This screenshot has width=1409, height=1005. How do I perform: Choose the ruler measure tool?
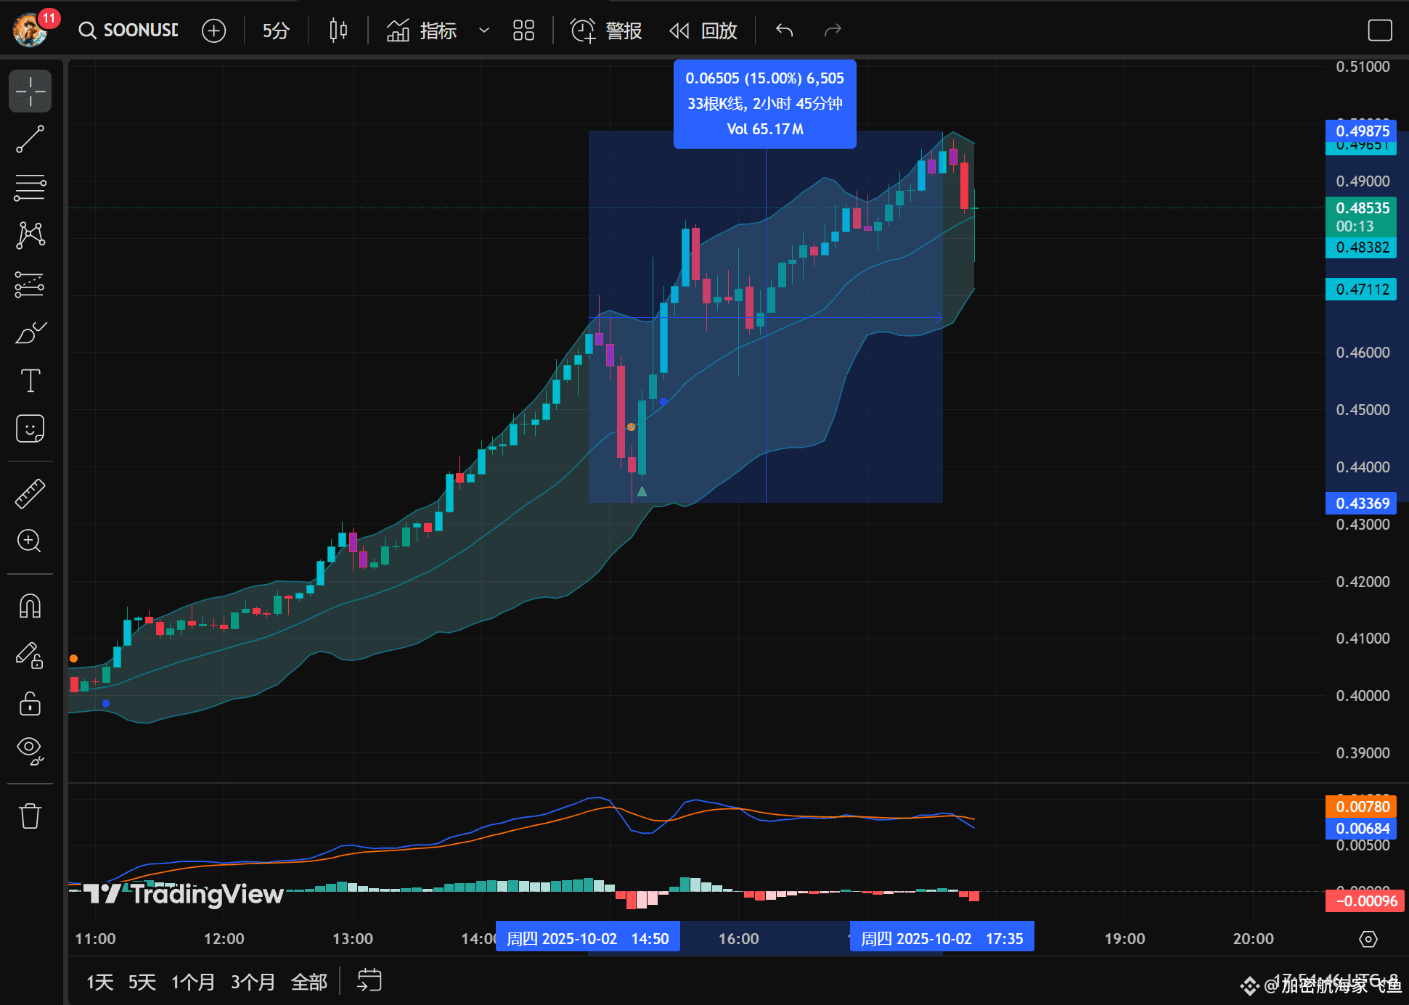pos(30,493)
